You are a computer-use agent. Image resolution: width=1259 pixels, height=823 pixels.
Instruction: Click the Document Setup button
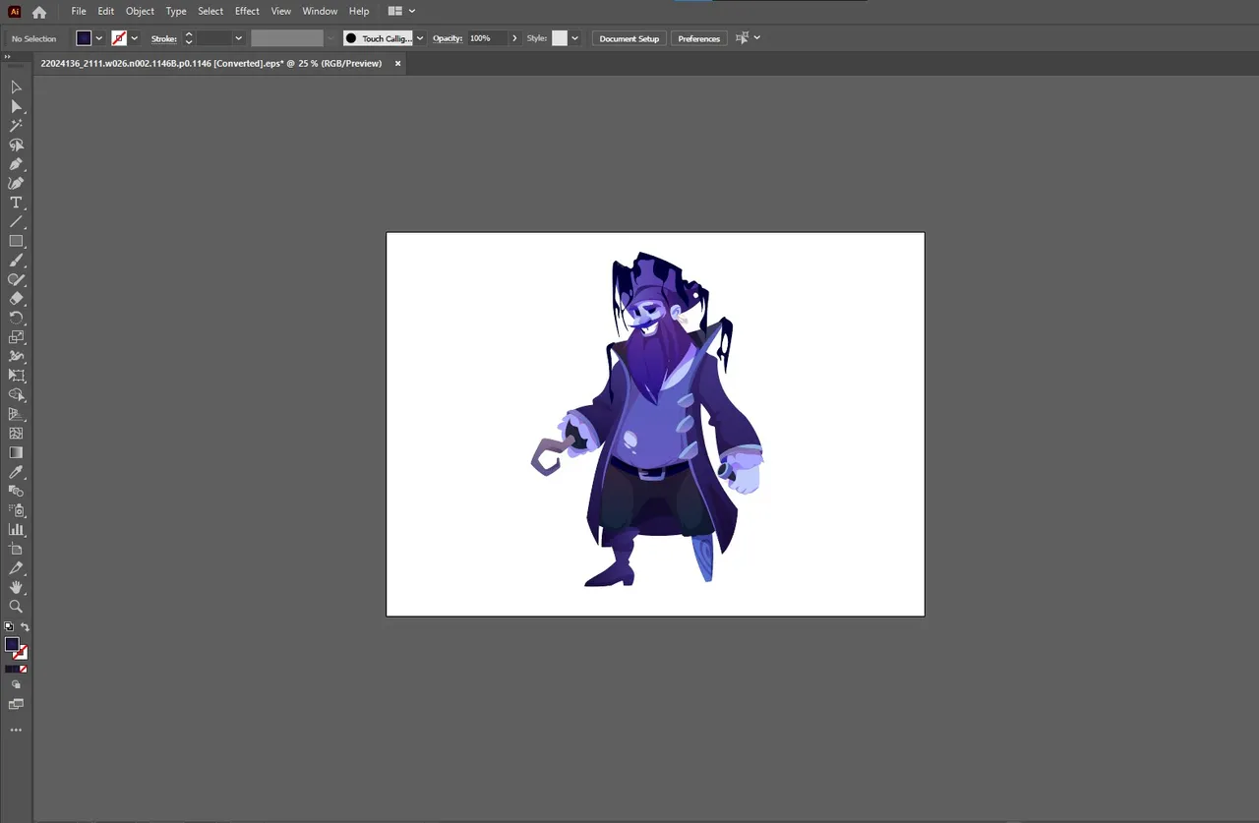[x=629, y=38]
